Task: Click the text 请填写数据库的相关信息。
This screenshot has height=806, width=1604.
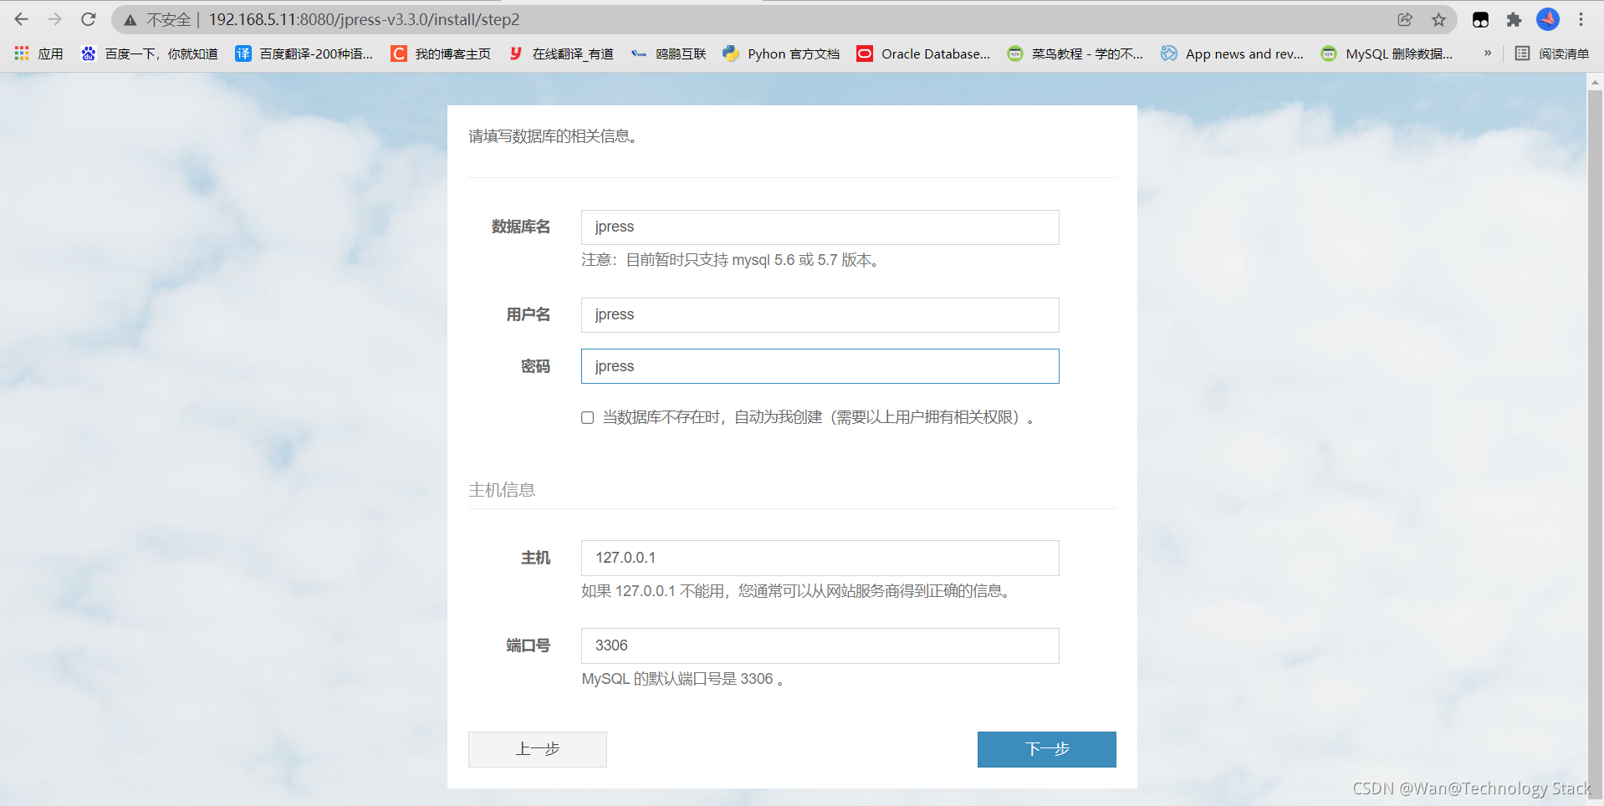Action: point(555,136)
